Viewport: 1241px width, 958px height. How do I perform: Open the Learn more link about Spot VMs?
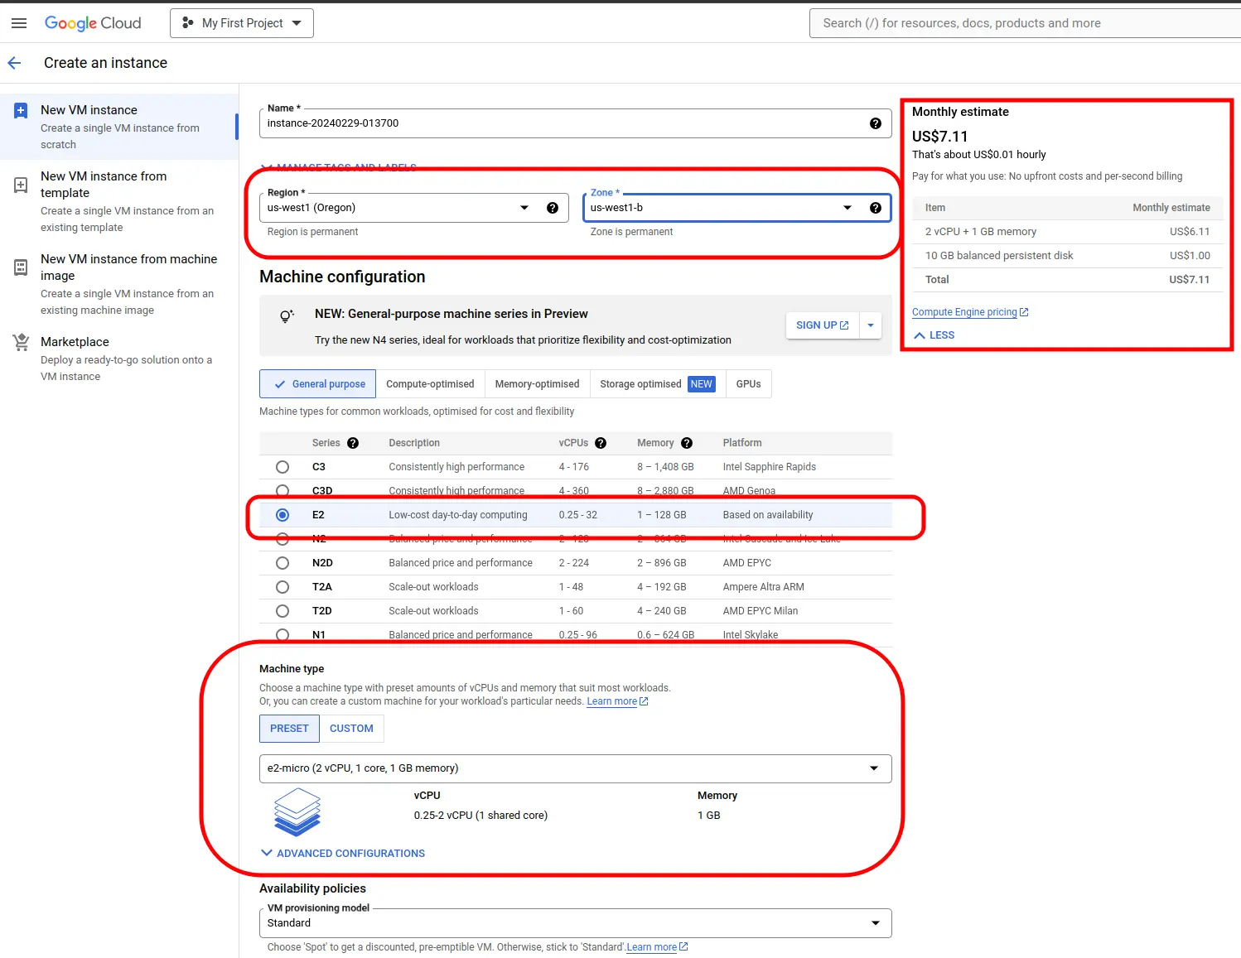tap(657, 947)
